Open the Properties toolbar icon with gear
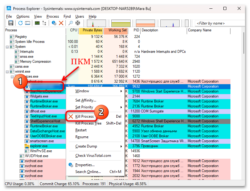 click(x=54, y=23)
